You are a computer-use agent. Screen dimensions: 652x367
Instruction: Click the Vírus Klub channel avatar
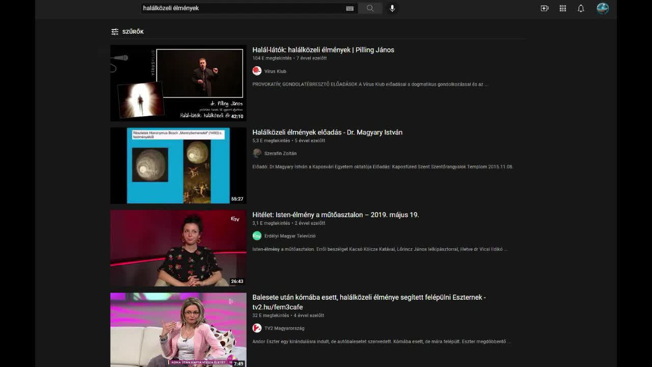[x=257, y=71]
